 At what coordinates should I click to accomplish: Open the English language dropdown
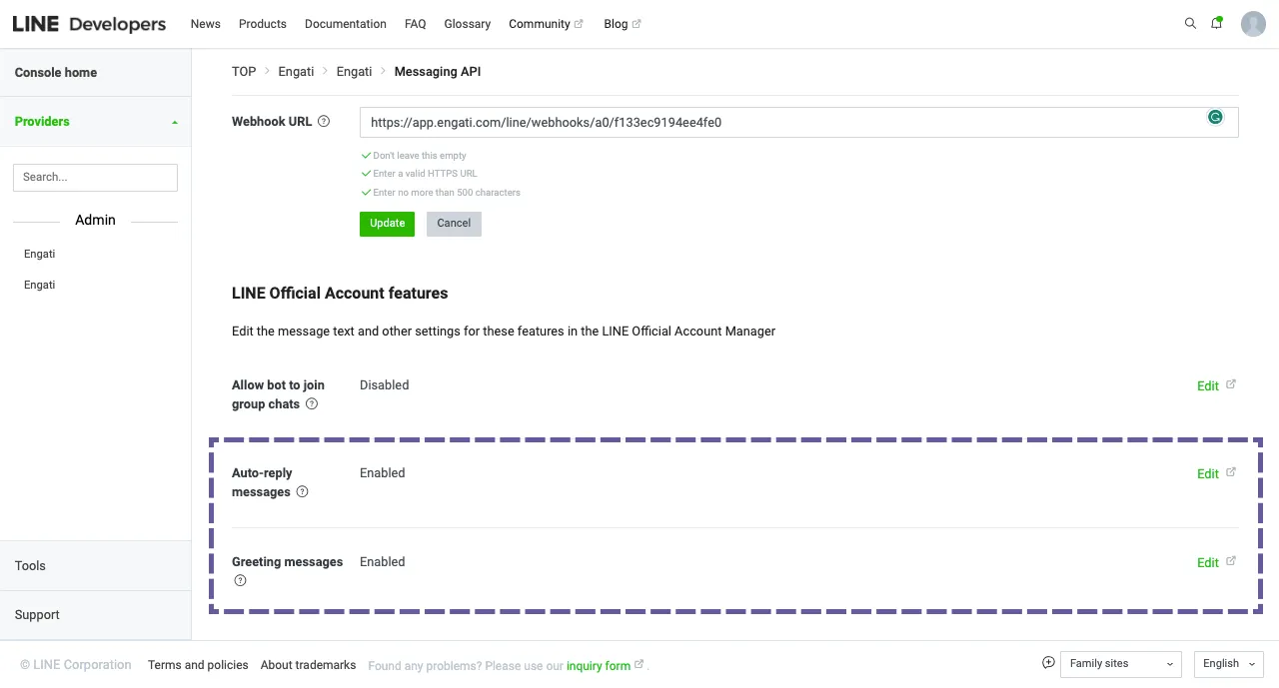tap(1228, 664)
